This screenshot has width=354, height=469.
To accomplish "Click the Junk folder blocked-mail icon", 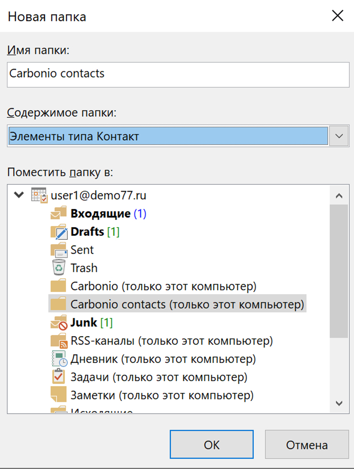I will tap(59, 323).
